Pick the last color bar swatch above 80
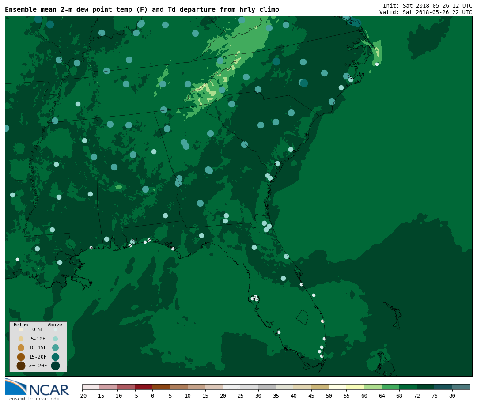 (462, 387)
